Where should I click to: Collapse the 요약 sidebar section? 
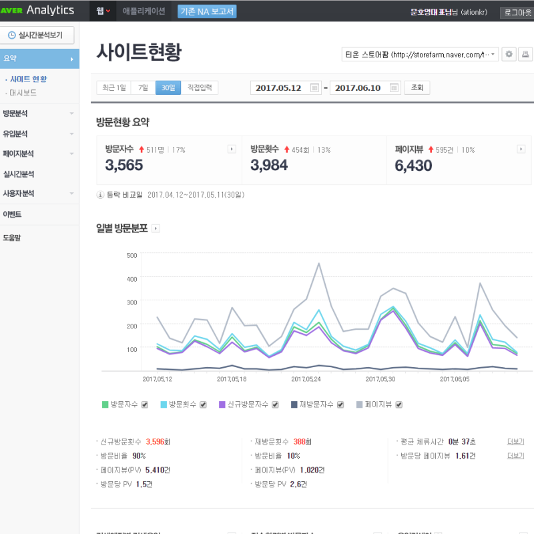coord(39,59)
